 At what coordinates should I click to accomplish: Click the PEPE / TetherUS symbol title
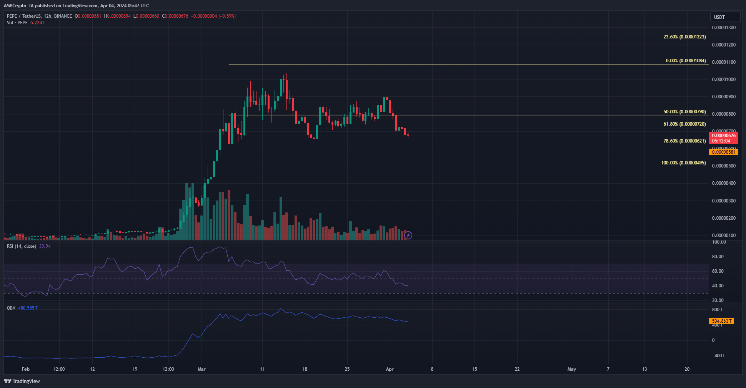pyautogui.click(x=39, y=16)
